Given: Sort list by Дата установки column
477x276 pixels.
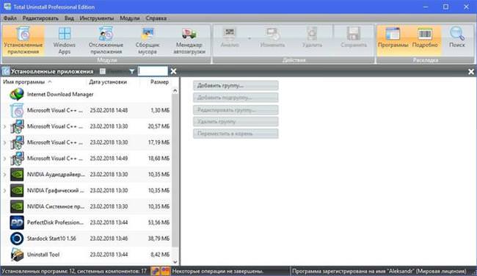Looking at the screenshot, I should (x=108, y=82).
